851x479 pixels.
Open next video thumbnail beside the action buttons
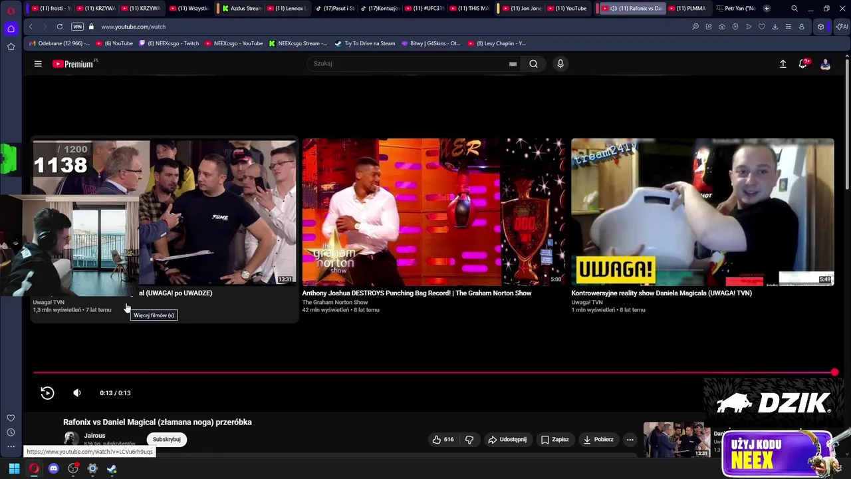[x=677, y=440]
